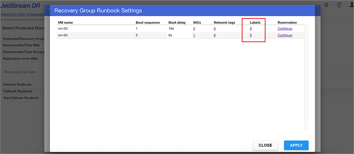354x154 pixels.
Task: Open the task log clipboard icon
Action: (x=339, y=5)
